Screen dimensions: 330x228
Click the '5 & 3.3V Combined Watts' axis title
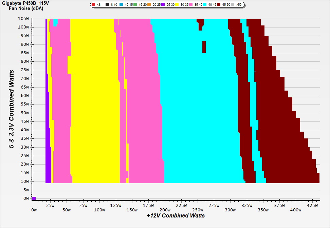click(x=12, y=109)
